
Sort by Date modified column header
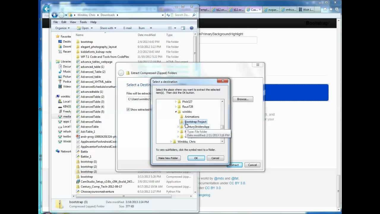coord(146,35)
